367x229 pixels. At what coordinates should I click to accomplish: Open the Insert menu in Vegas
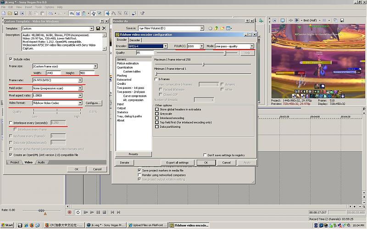(x=28, y=7)
